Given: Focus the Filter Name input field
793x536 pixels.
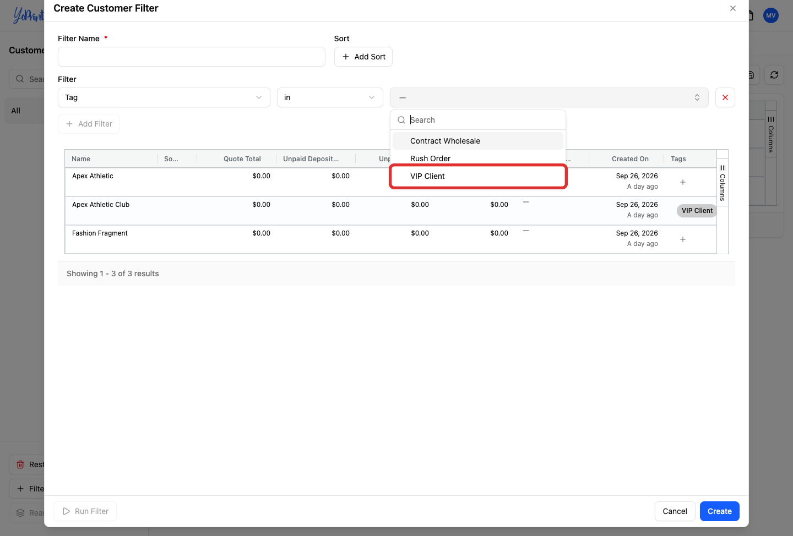Looking at the screenshot, I should coord(192,57).
